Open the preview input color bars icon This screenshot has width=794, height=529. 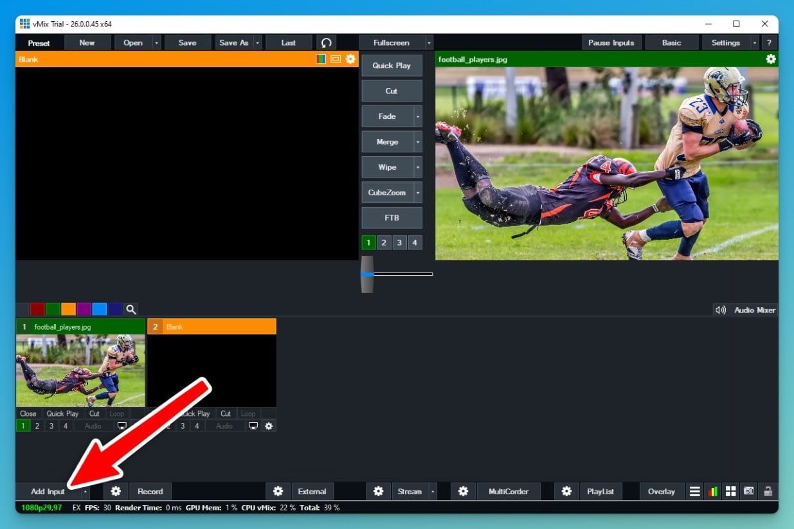tap(320, 58)
